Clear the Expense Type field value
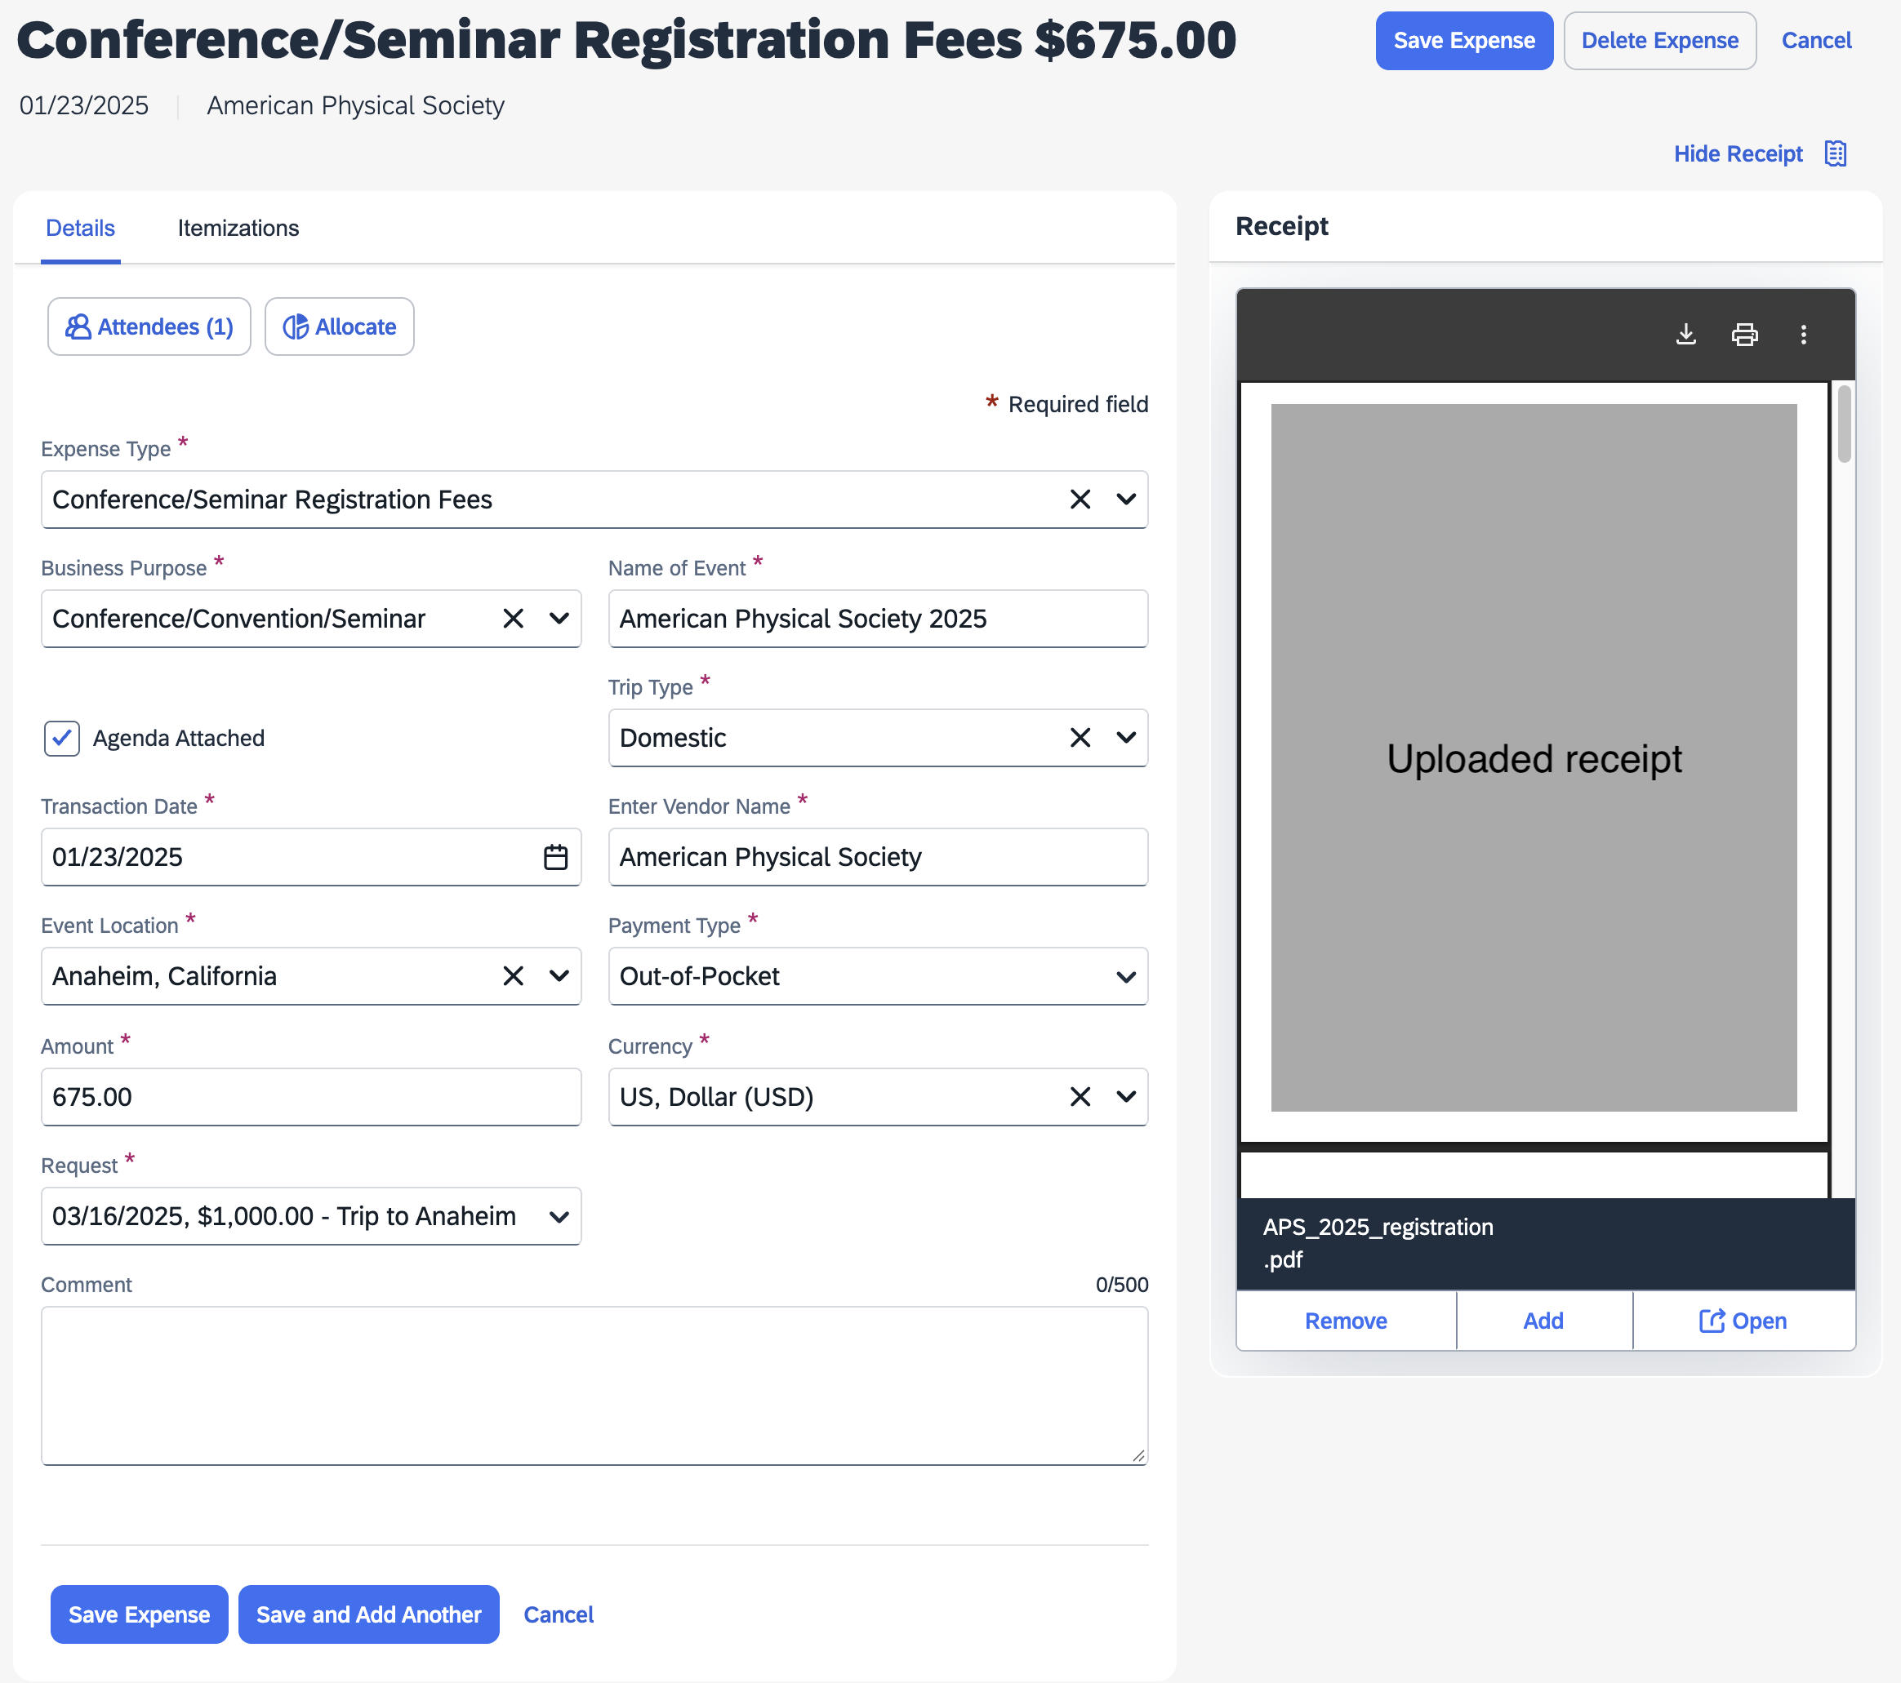 coord(1079,500)
